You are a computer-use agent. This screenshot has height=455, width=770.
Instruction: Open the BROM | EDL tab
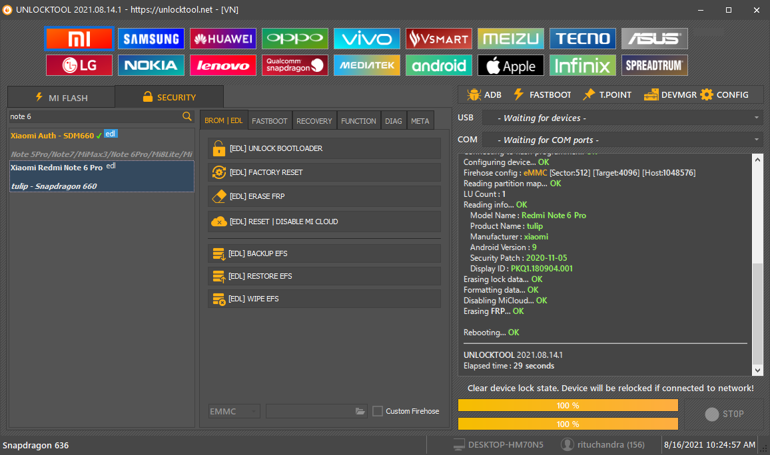pyautogui.click(x=223, y=120)
